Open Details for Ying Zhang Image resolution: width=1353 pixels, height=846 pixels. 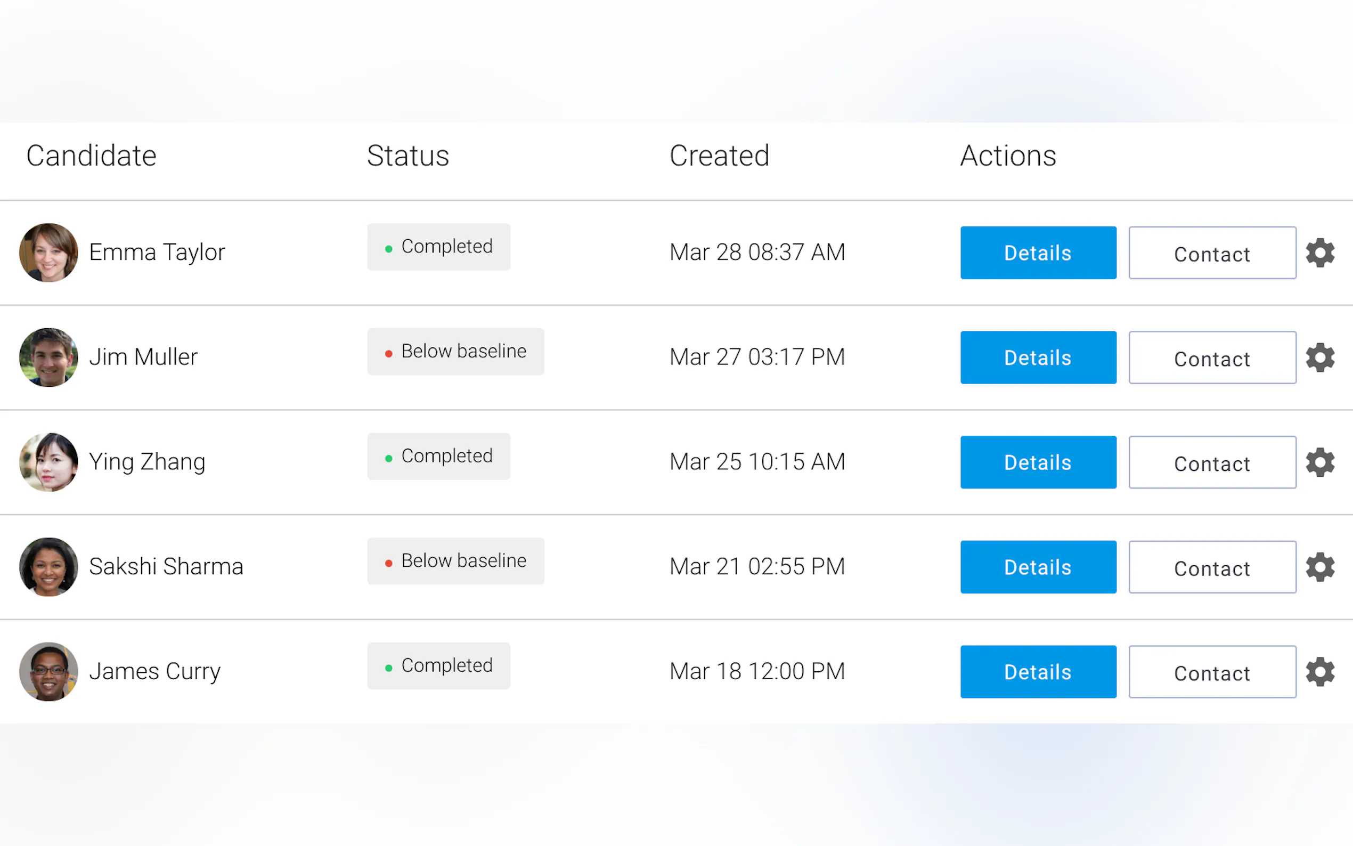1038,462
